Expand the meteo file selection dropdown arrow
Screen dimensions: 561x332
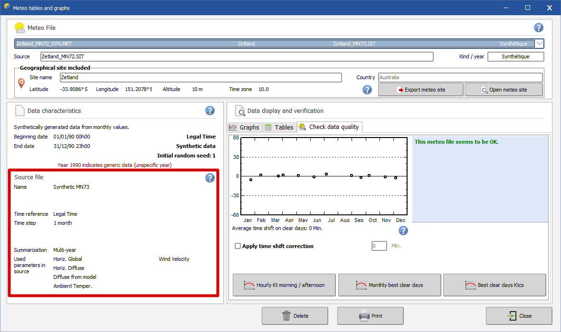click(540, 44)
